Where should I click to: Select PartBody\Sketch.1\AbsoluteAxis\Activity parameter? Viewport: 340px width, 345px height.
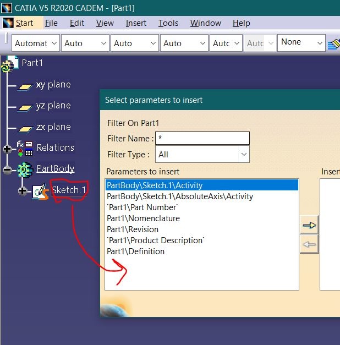point(202,196)
